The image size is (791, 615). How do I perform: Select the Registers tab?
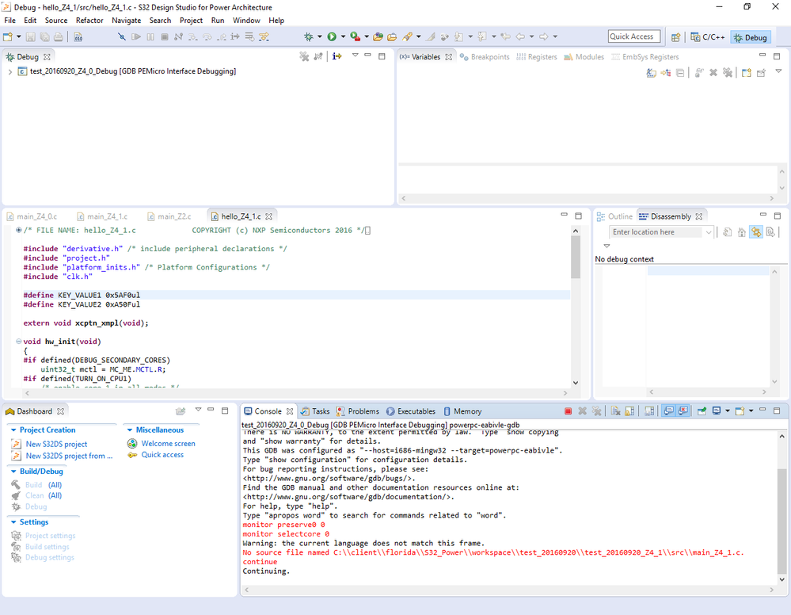[x=537, y=57]
